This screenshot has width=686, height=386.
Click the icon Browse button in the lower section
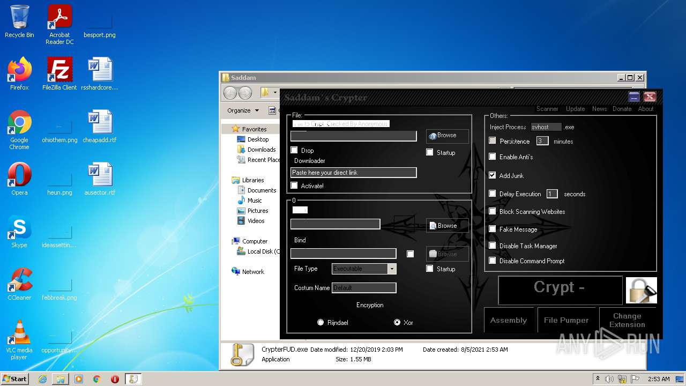(447, 226)
